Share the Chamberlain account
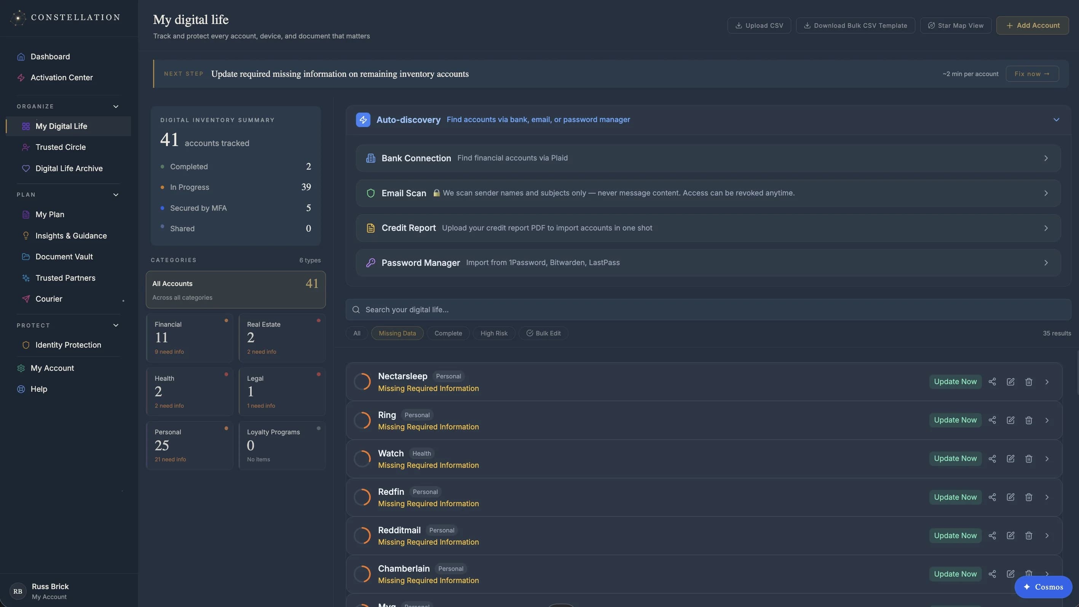This screenshot has height=607, width=1079. click(x=992, y=574)
